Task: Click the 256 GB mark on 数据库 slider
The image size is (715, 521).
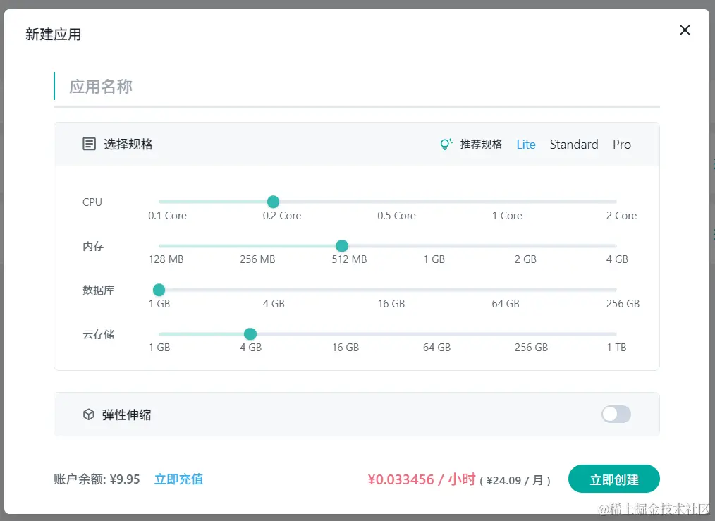Action: (x=623, y=303)
